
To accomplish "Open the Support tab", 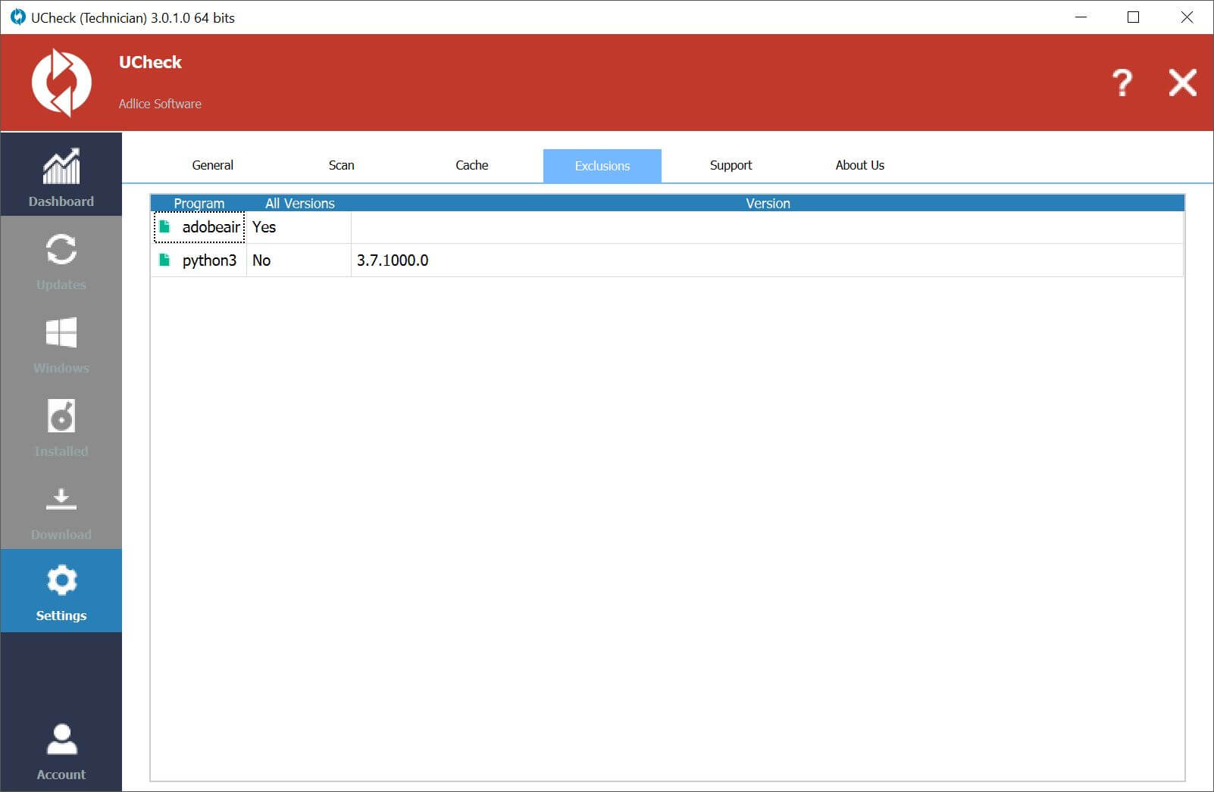I will click(731, 165).
